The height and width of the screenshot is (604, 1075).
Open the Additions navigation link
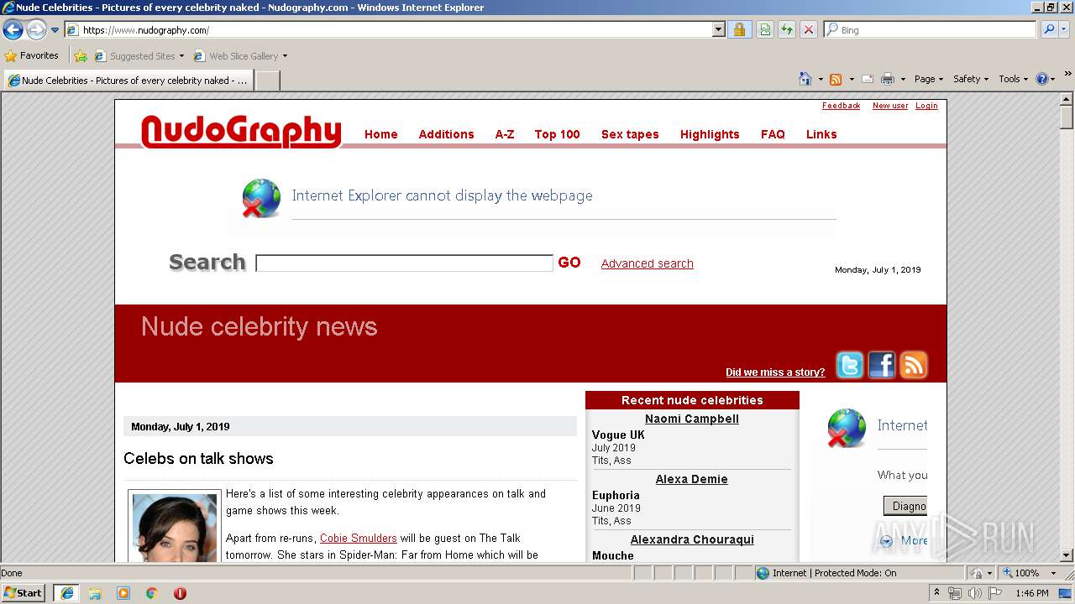pyautogui.click(x=446, y=134)
